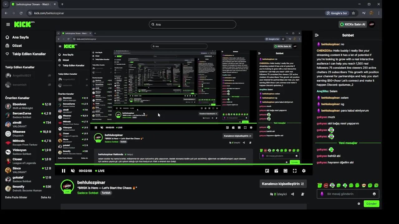Screen dimensions: 399x224
Task: Bookmark this page with star icon
Action: tap(353, 13)
